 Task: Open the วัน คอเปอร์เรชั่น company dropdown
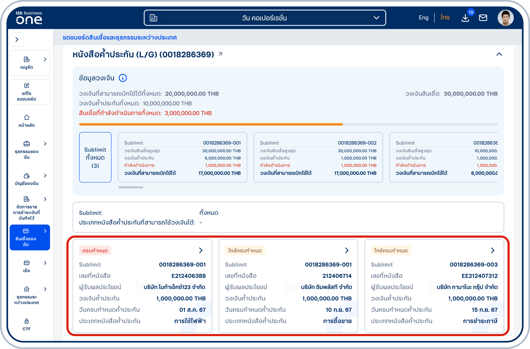coord(265,18)
